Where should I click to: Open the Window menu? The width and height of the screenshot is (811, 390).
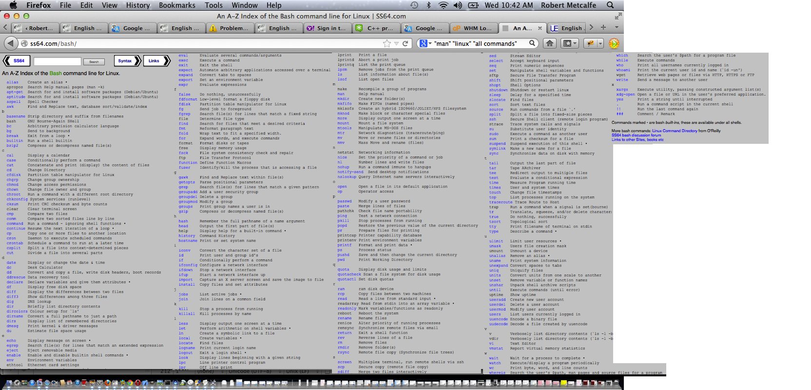click(x=245, y=5)
